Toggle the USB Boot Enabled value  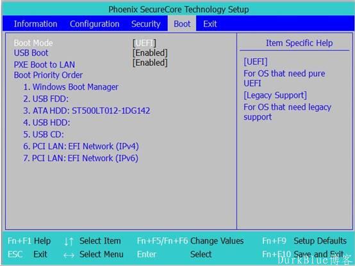150,53
